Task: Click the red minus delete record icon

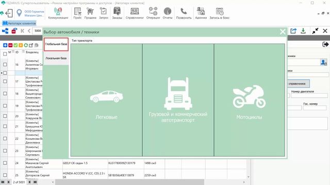Action: point(10,45)
